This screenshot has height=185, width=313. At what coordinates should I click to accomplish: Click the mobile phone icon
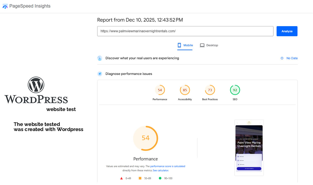(x=179, y=45)
